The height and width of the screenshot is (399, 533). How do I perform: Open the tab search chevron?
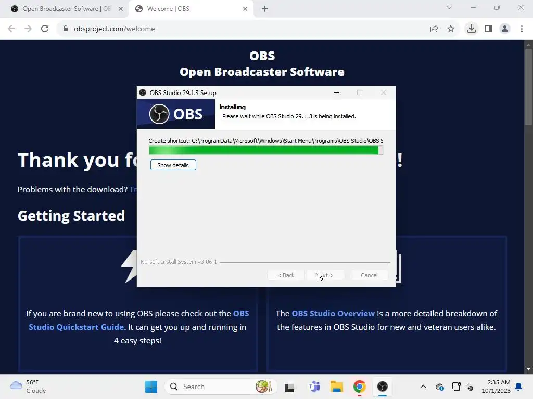coord(449,7)
